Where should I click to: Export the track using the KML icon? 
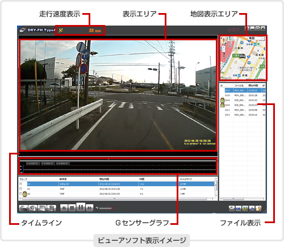point(239,208)
